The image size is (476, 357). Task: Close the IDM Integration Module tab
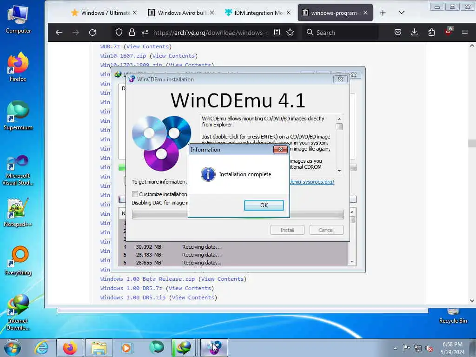288,13
